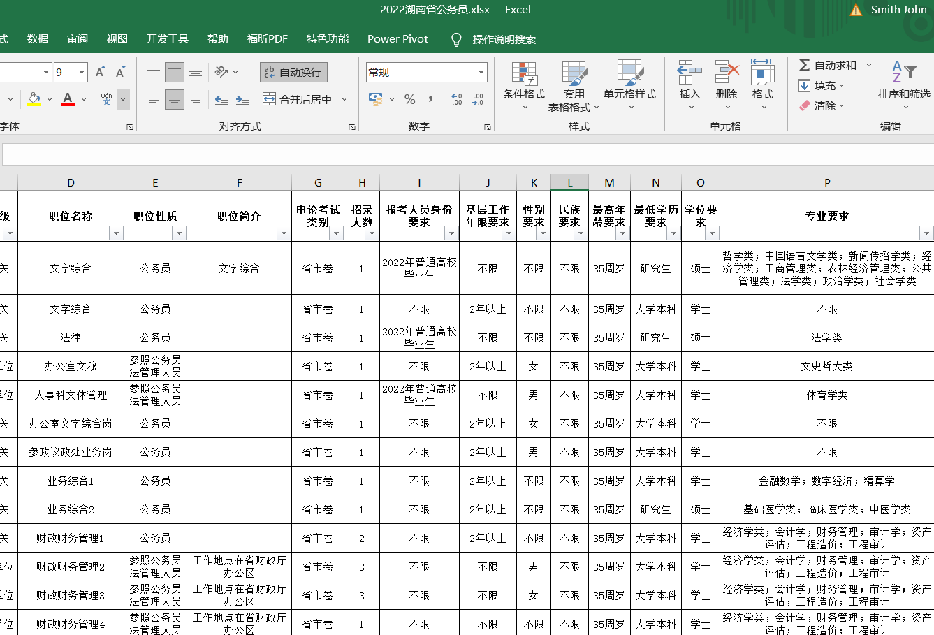Image resolution: width=934 pixels, height=635 pixels.
Task: Select column P header
Action: pyautogui.click(x=827, y=182)
